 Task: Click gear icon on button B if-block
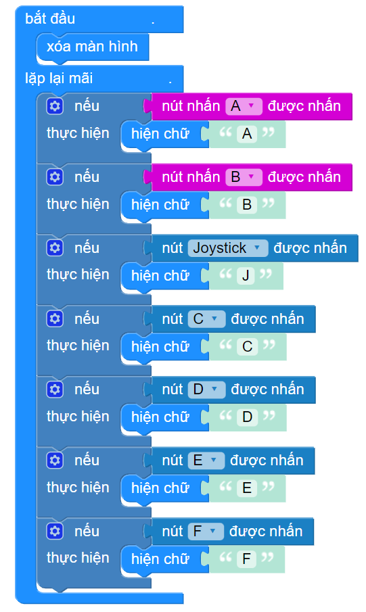click(x=55, y=177)
